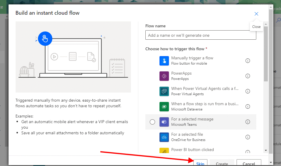Click the purple PowerApps trigger icon
This screenshot has height=166, width=281.
click(164, 76)
